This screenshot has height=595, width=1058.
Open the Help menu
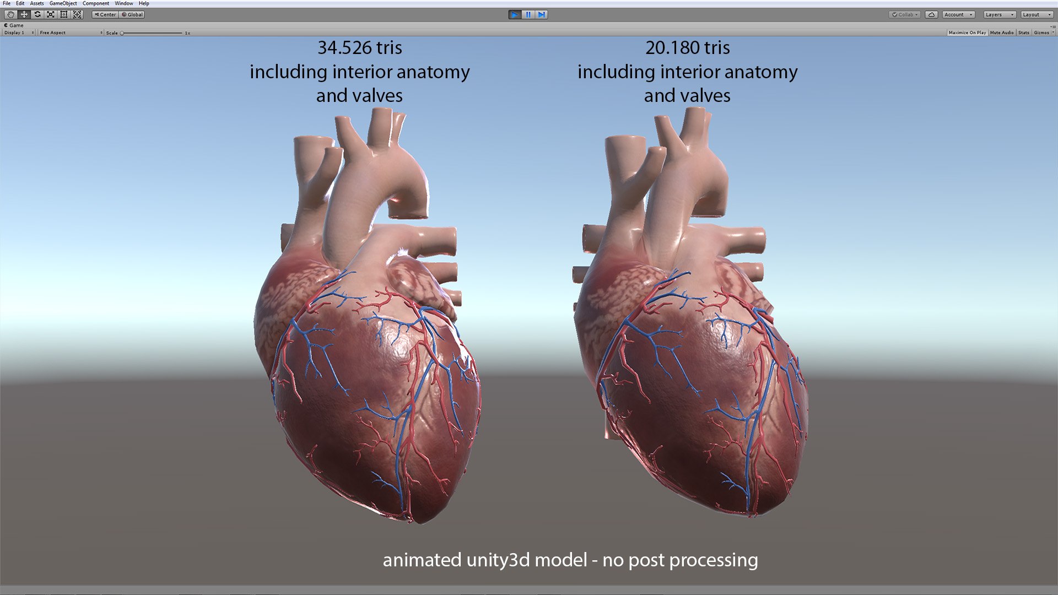pyautogui.click(x=144, y=3)
